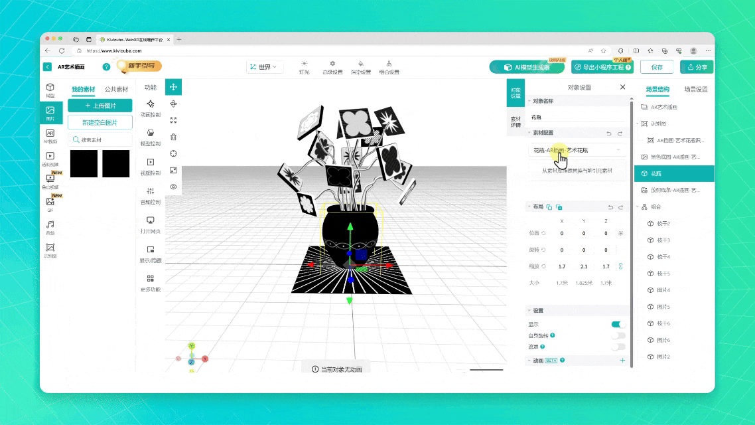The image size is (755, 425).
Task: Enable the 自身旋转 self-rotation switch
Action: pyautogui.click(x=618, y=335)
